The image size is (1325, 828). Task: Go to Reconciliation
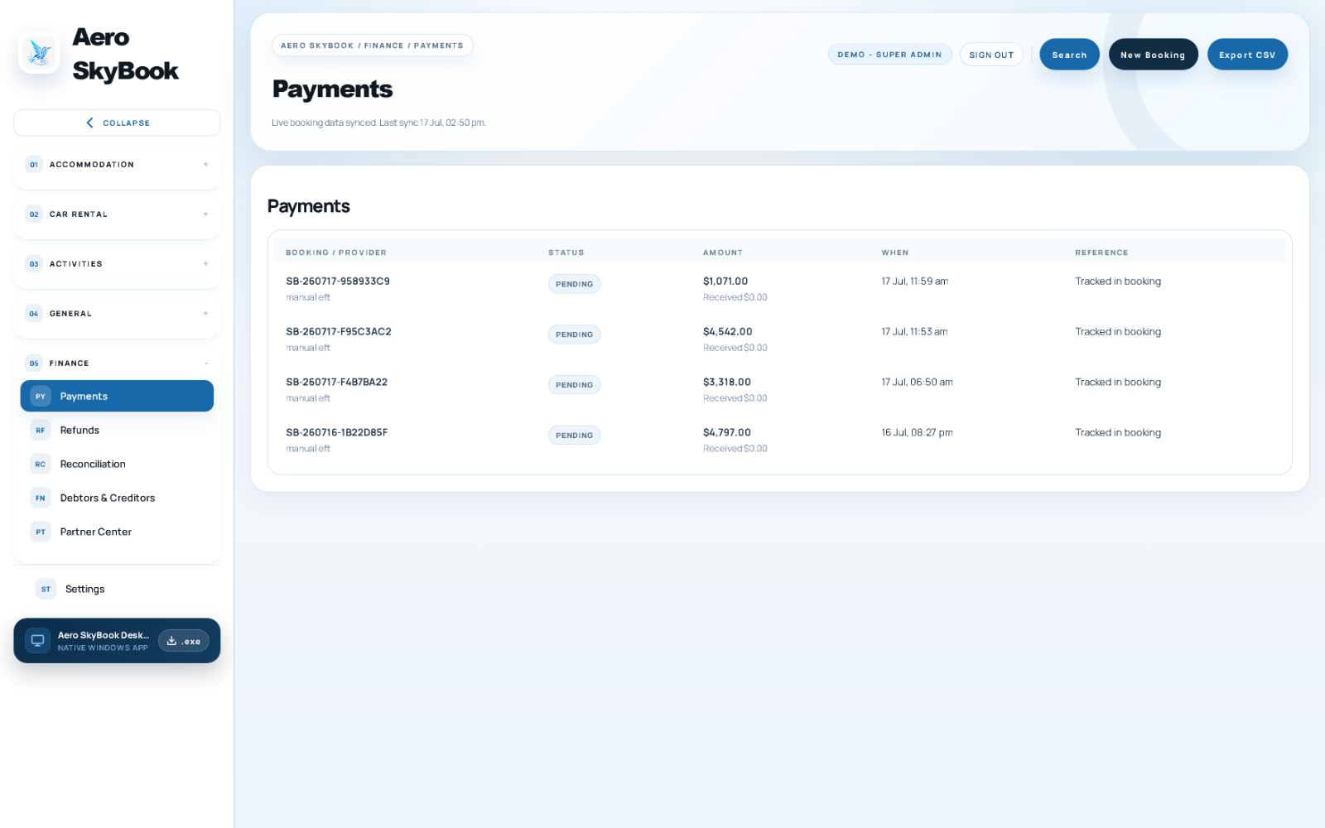(x=117, y=465)
